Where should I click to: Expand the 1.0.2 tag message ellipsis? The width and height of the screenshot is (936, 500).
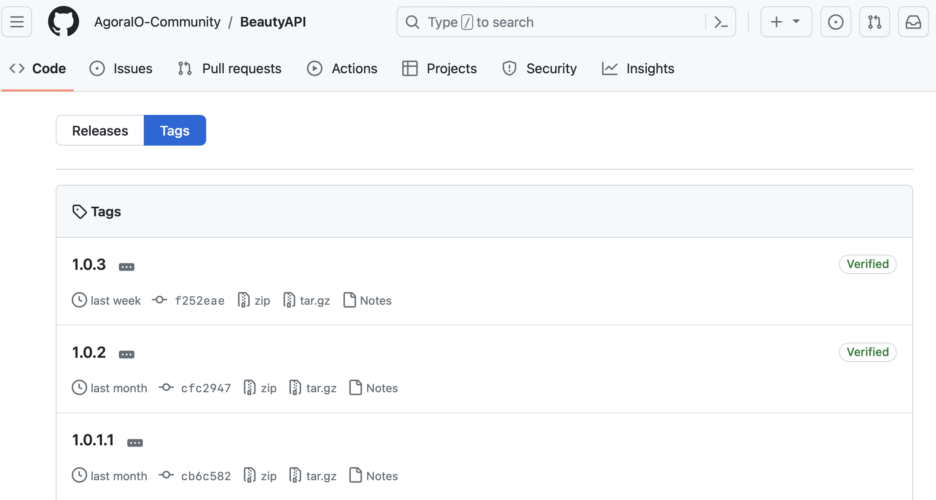126,355
